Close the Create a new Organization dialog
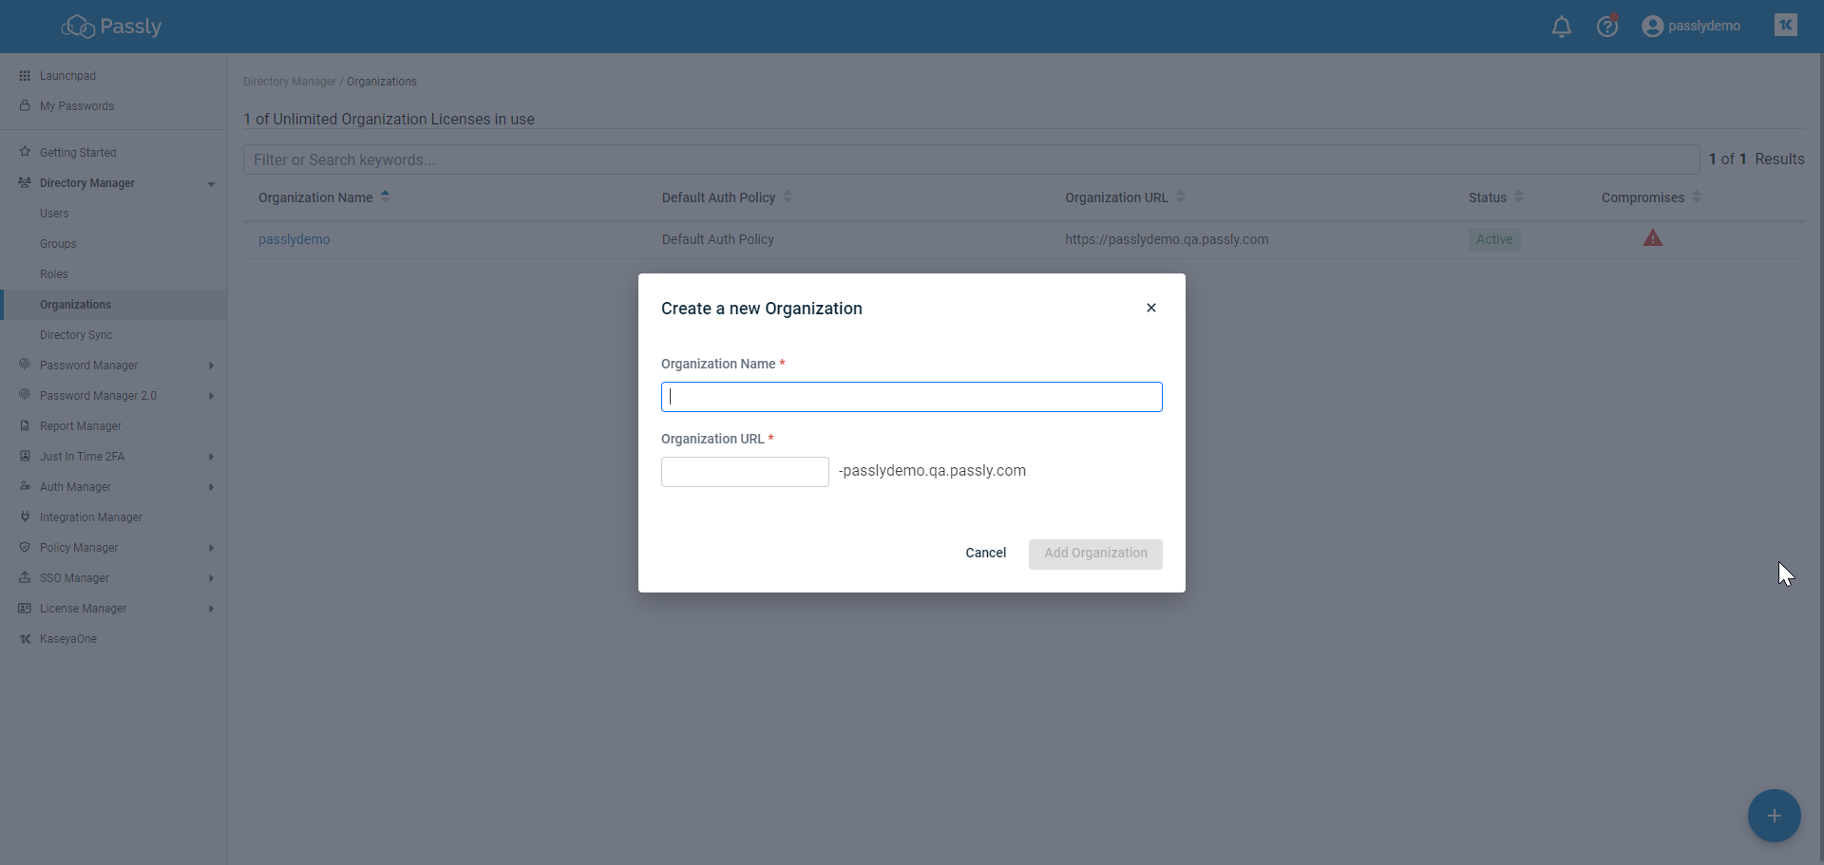Viewport: 1824px width, 865px height. (x=1151, y=308)
